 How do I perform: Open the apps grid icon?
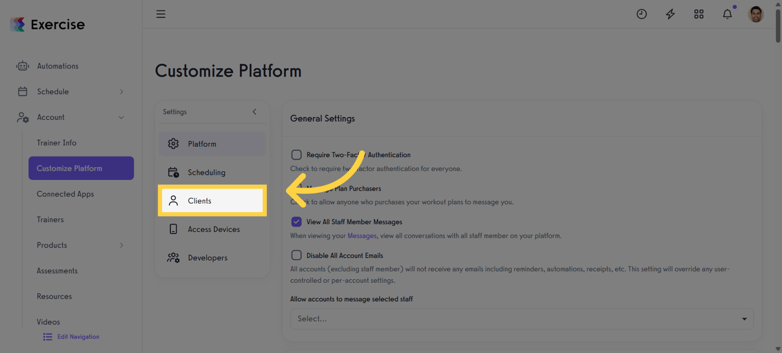699,14
